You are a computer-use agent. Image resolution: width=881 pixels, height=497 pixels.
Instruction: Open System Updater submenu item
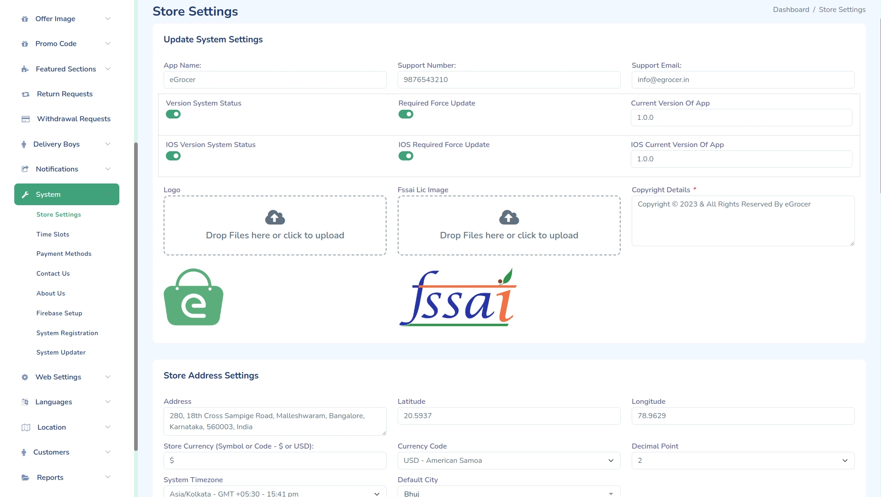coord(61,353)
